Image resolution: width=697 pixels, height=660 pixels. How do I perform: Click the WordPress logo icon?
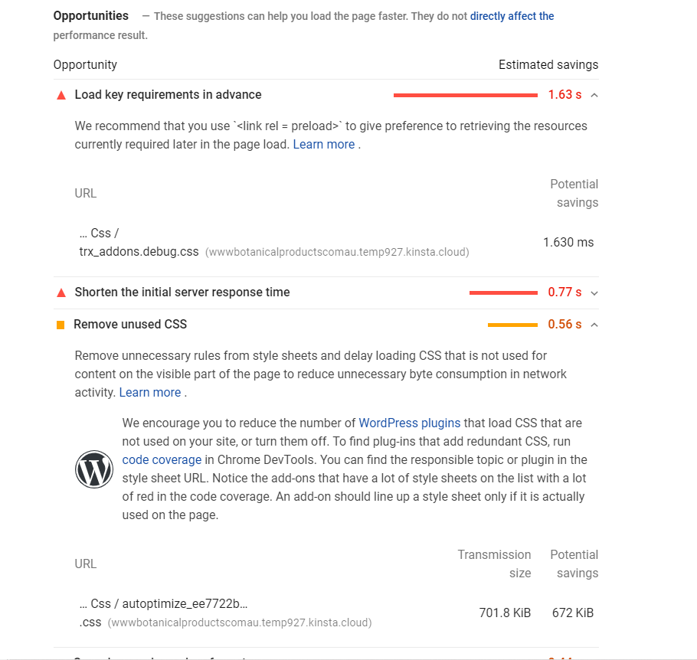(x=93, y=469)
